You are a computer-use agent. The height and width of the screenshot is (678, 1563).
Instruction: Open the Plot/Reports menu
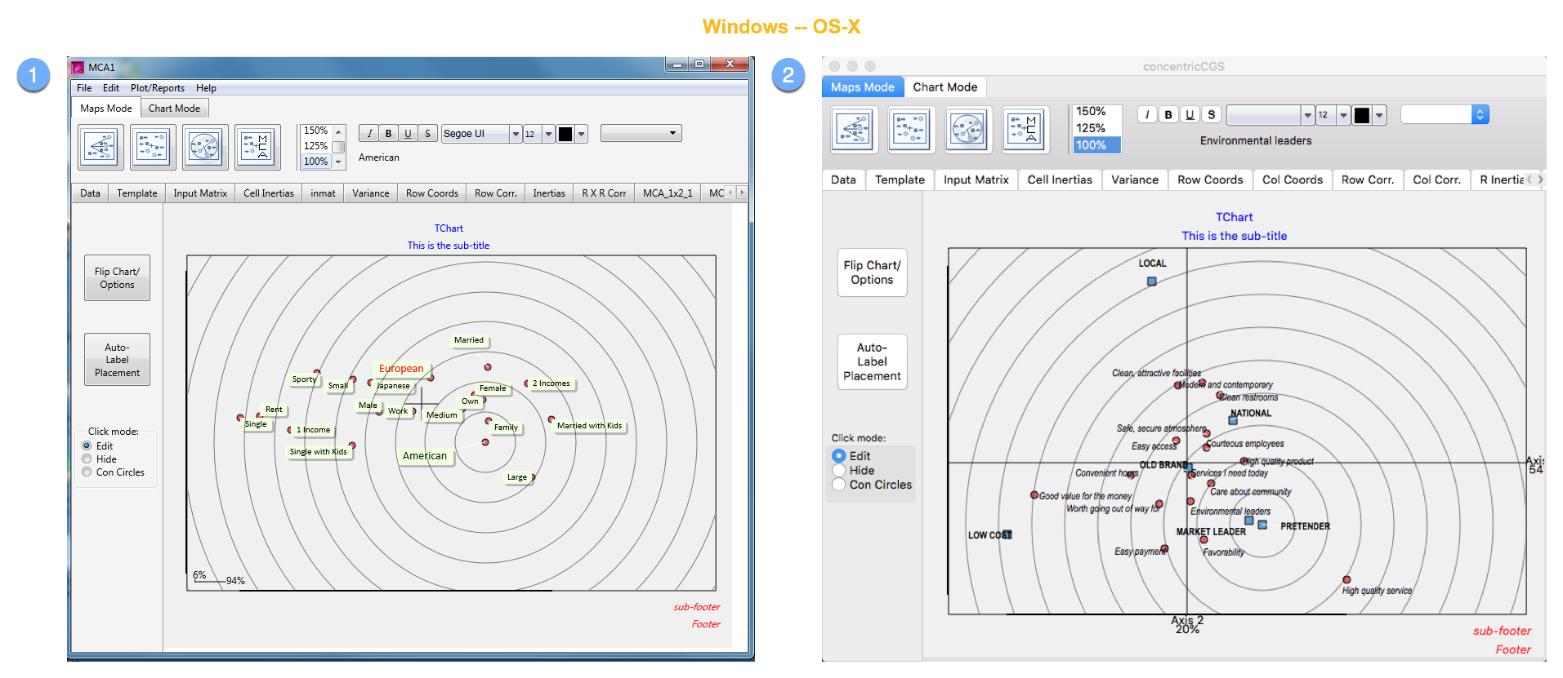point(157,88)
